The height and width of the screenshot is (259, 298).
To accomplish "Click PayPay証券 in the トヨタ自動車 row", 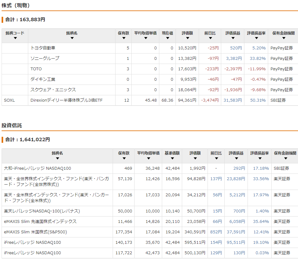I will pyautogui.click(x=281, y=48).
